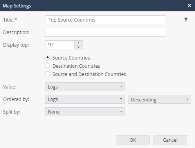Click the Value dropdown arrow

tap(121, 86)
